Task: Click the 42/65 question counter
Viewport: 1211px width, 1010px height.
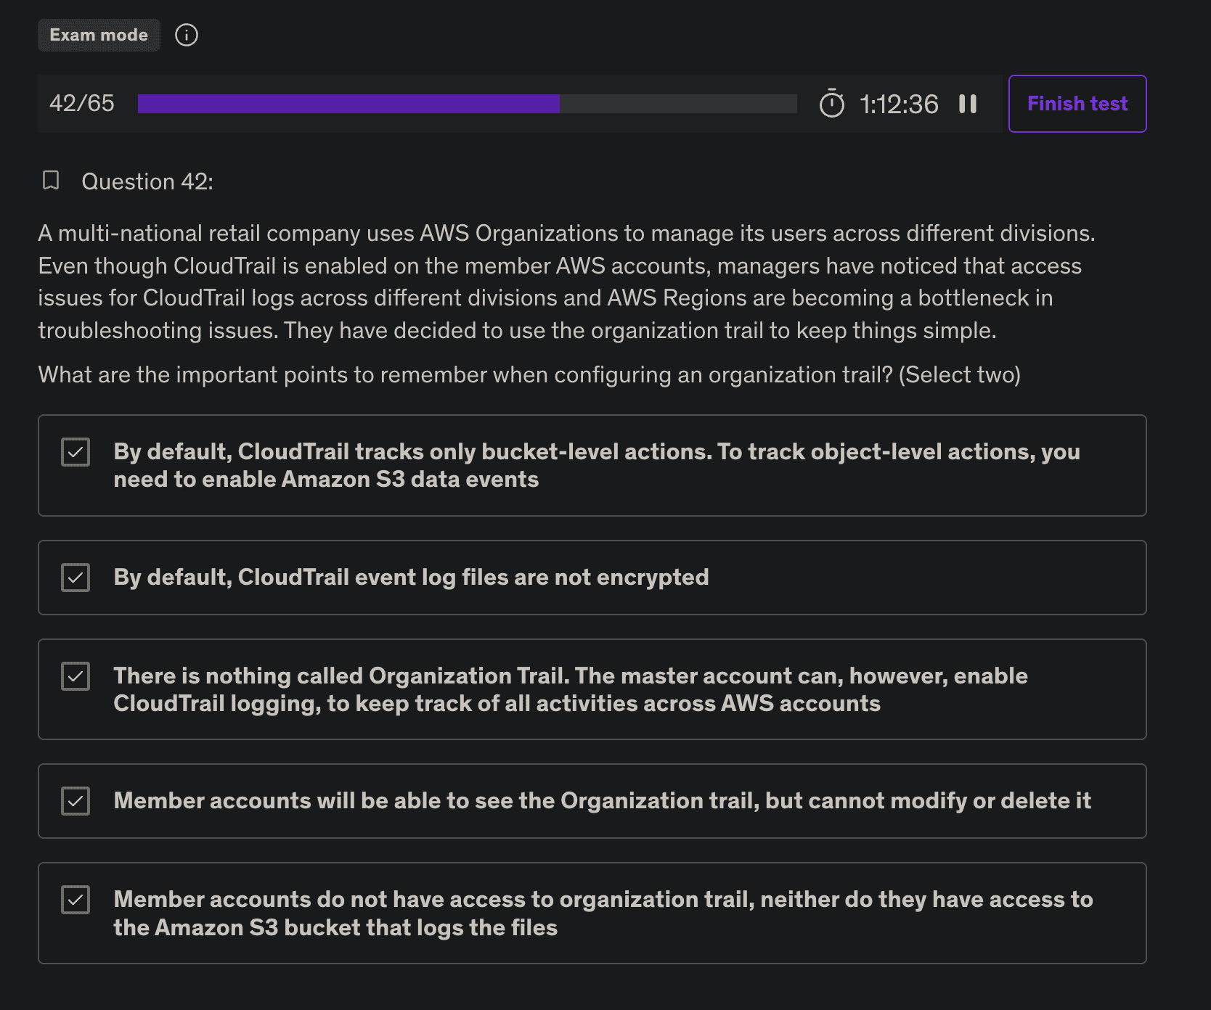Action: click(x=82, y=104)
